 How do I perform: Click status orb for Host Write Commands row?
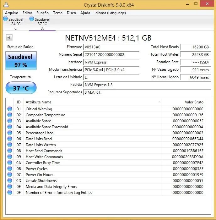click(10, 157)
